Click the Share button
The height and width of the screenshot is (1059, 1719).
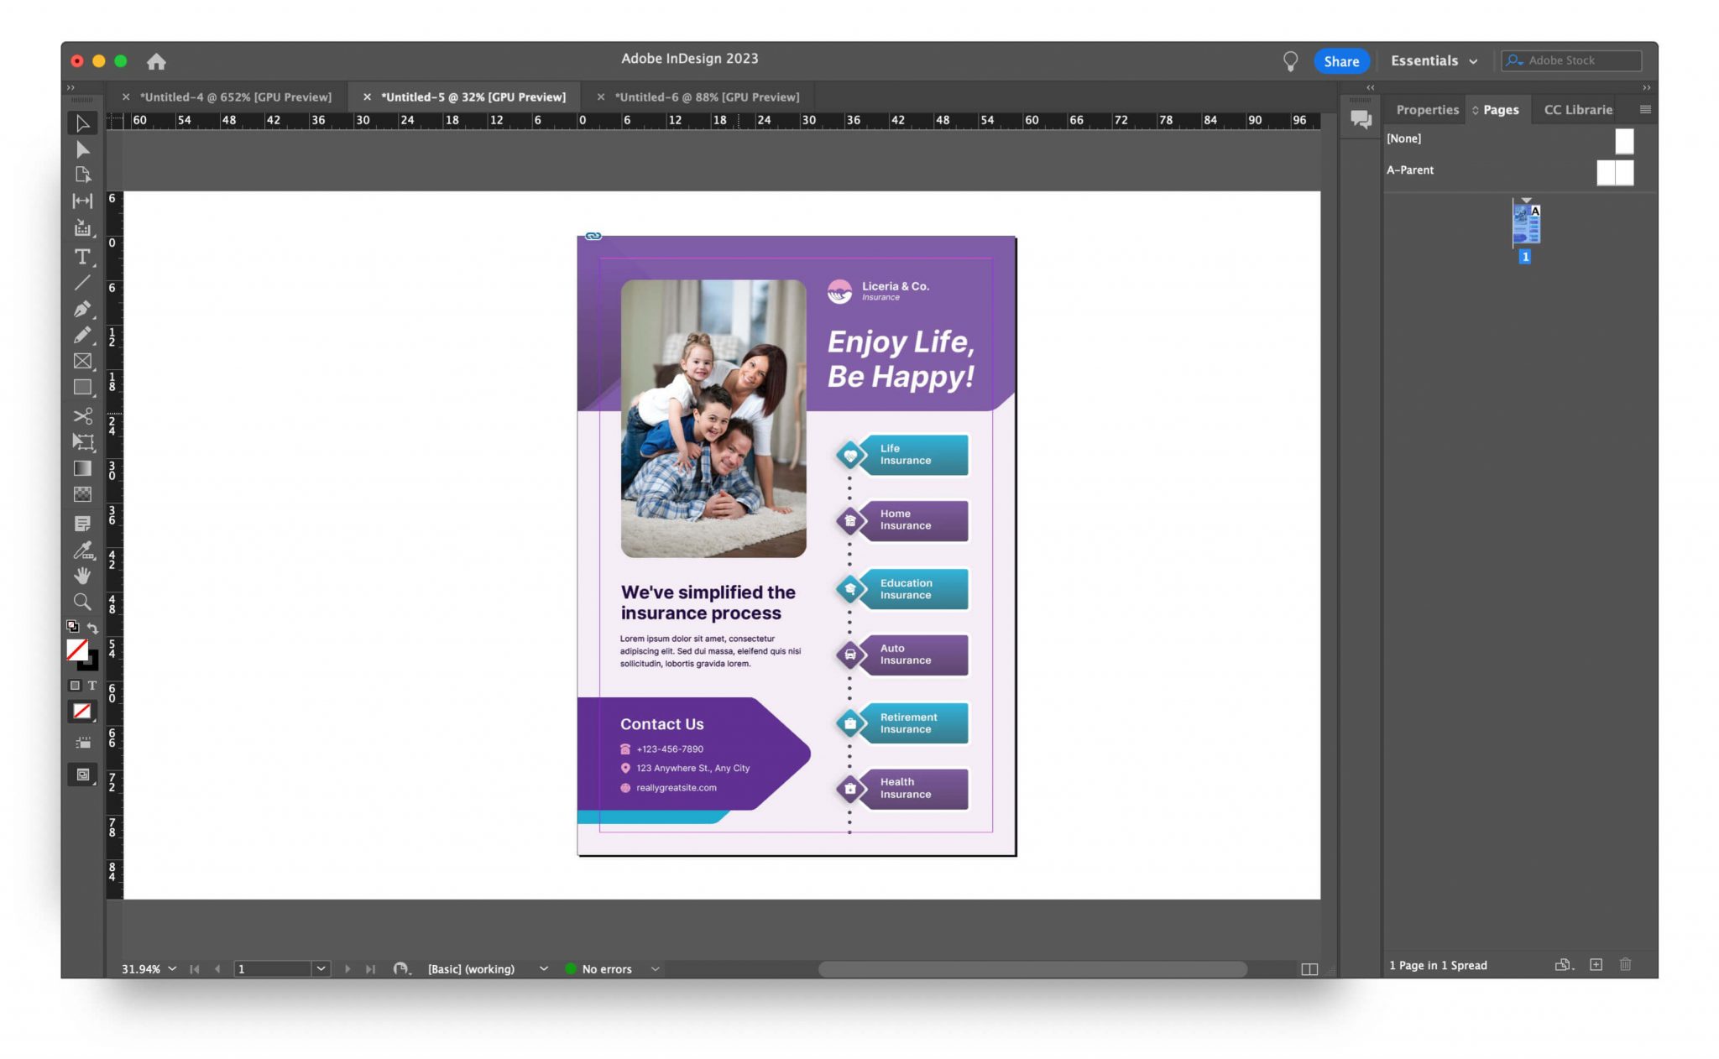pos(1340,60)
